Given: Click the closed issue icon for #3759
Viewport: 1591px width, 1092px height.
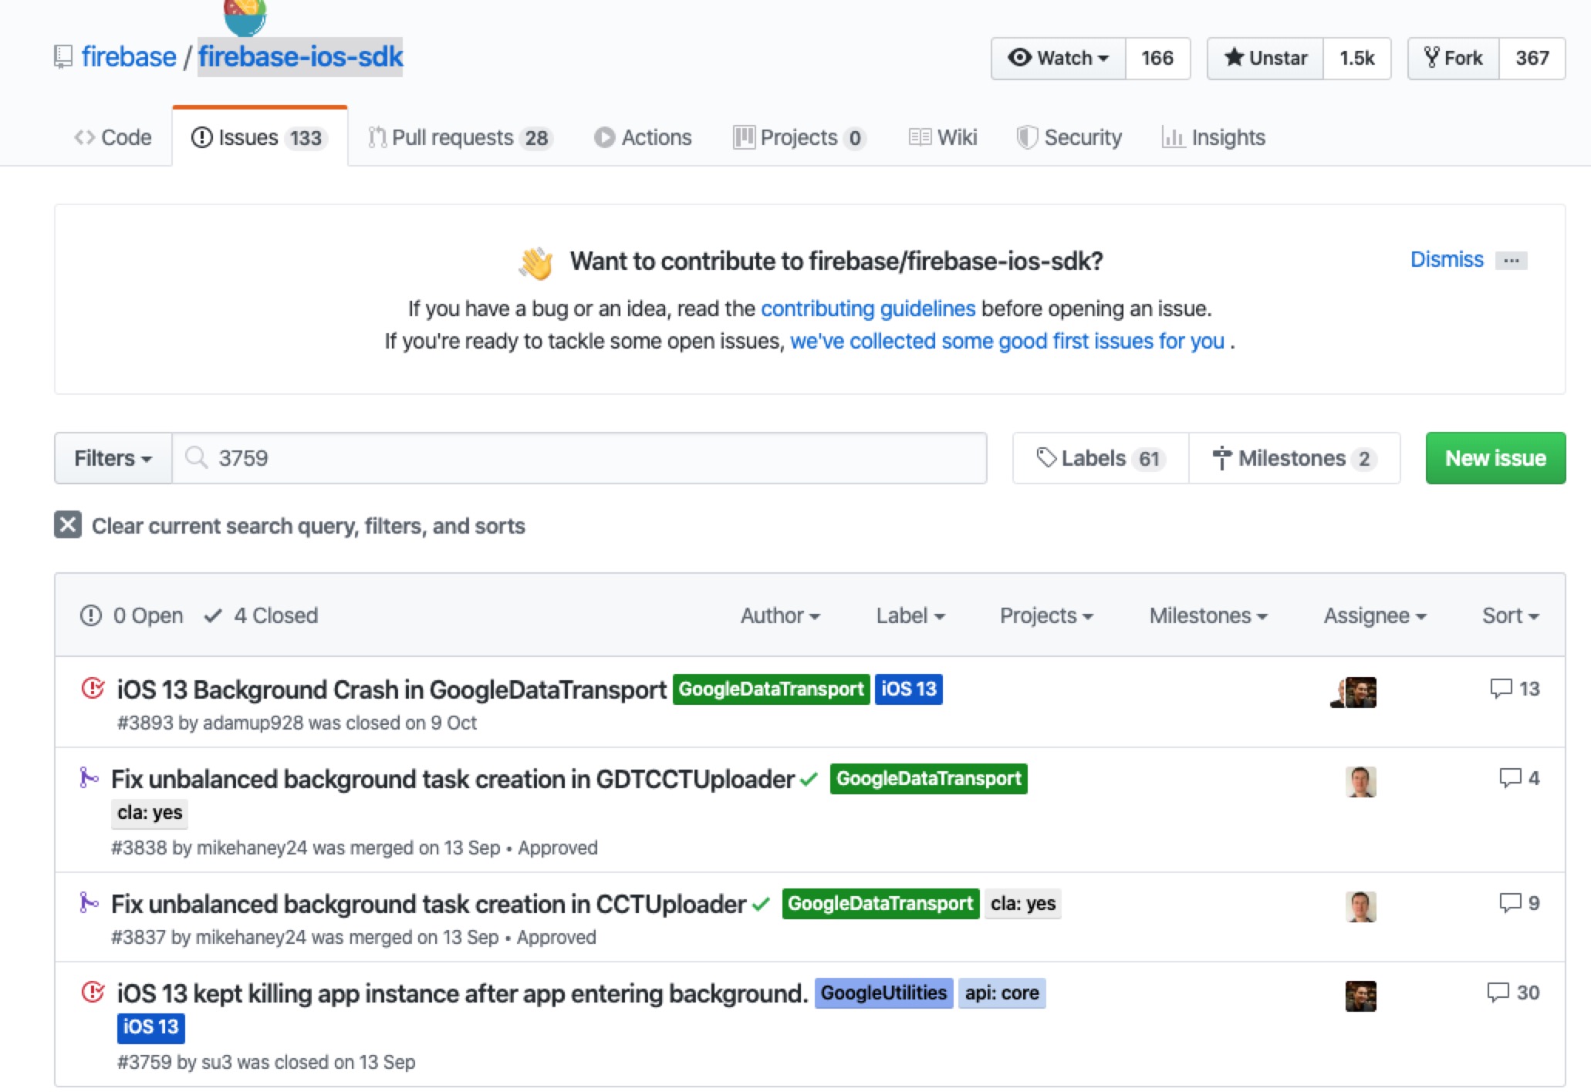Looking at the screenshot, I should 93,991.
